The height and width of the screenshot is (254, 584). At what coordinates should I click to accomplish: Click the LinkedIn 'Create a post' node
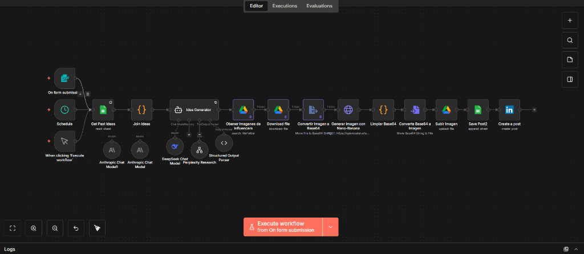pos(509,110)
